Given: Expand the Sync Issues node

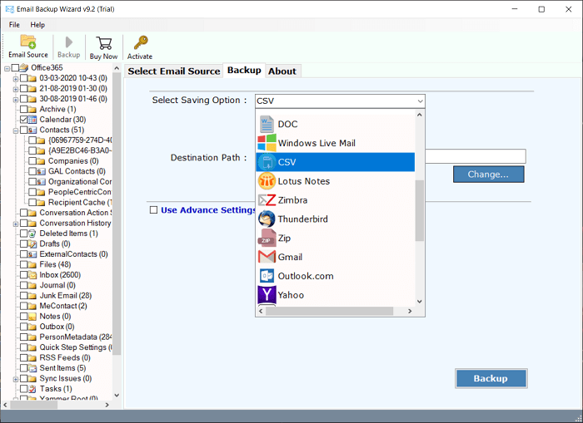Looking at the screenshot, I should (x=15, y=379).
